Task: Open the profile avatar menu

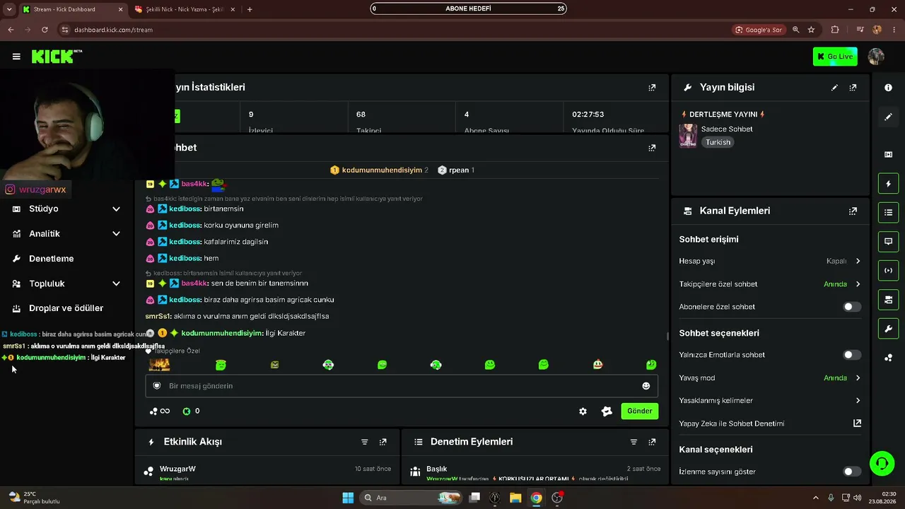Action: click(x=876, y=57)
